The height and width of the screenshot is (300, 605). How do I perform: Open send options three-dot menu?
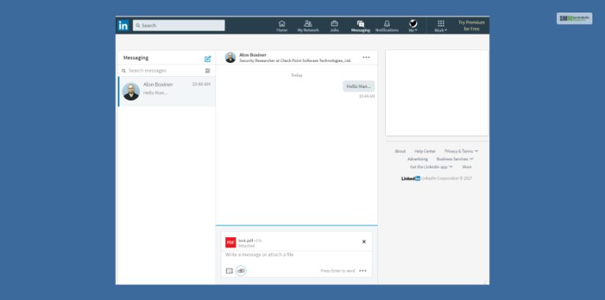coord(362,271)
